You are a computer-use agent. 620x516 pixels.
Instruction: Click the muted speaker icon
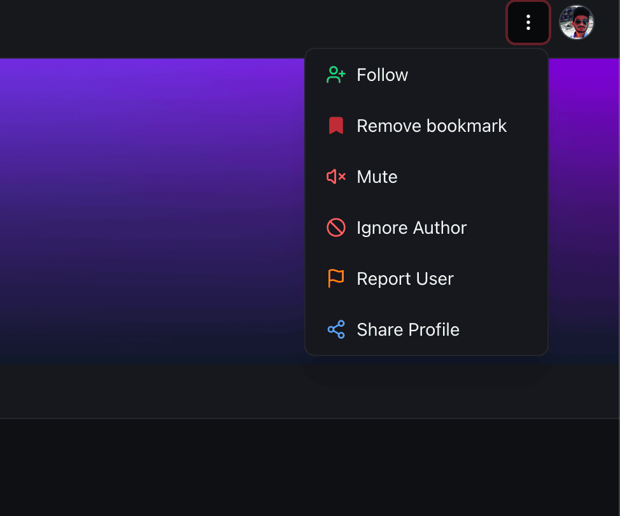(x=336, y=177)
